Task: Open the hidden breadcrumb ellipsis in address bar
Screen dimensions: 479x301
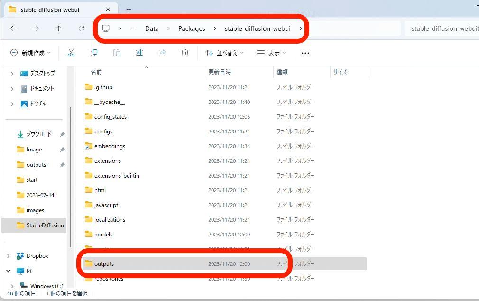Action: coord(133,28)
